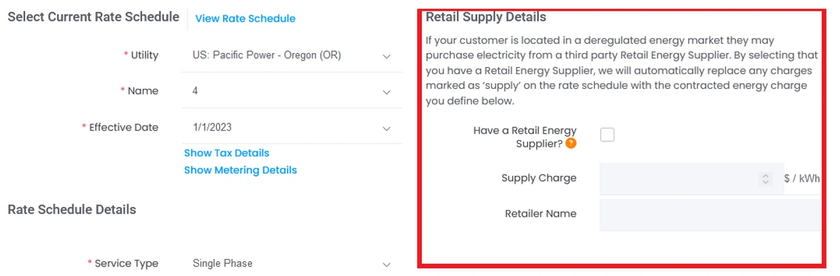Open the Name dropdown showing value 4
The width and height of the screenshot is (840, 276).
291,92
